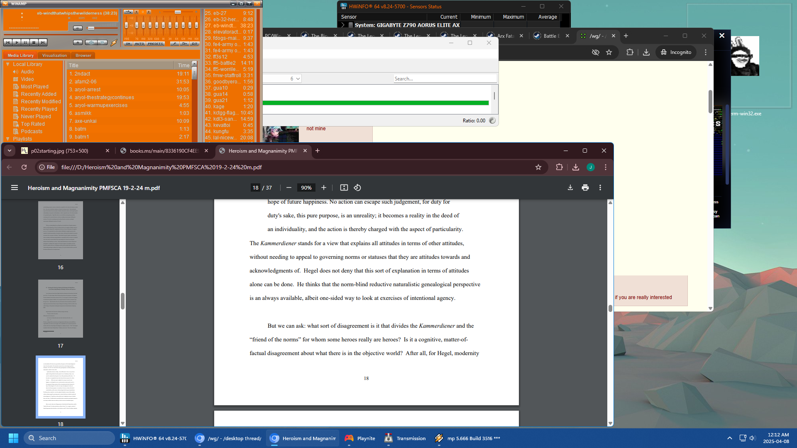Click fit to page icon in PDF viewer
The height and width of the screenshot is (448, 797).
[344, 188]
